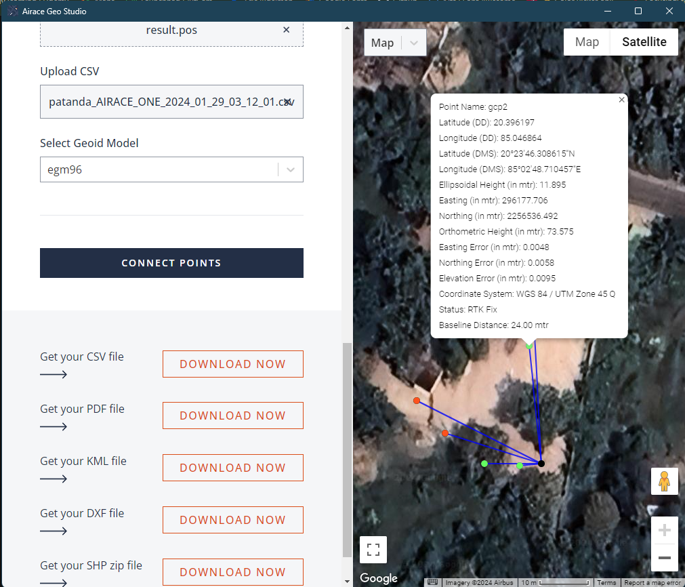The width and height of the screenshot is (685, 587).
Task: Remove the result.pos uploaded file
Action: 286,30
